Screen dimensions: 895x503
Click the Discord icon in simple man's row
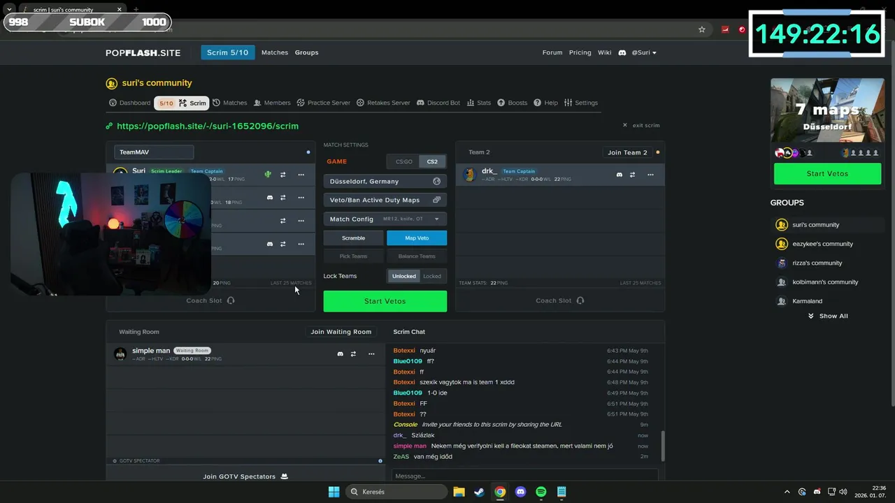[341, 354]
